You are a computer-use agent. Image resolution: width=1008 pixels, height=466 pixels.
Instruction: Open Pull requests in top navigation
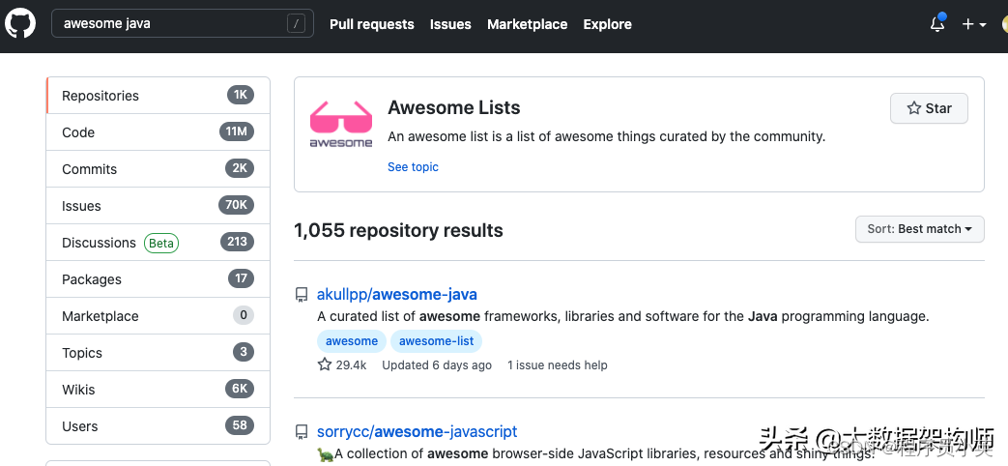pos(371,24)
